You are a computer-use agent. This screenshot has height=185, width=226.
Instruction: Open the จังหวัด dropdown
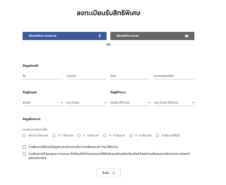[x=43, y=103]
